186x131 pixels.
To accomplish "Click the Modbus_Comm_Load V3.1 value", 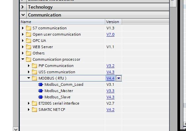I will tap(110, 84).
